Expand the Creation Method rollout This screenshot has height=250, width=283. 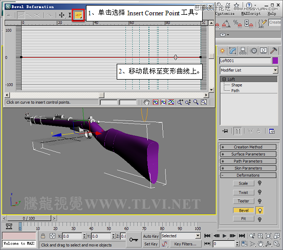(x=248, y=147)
